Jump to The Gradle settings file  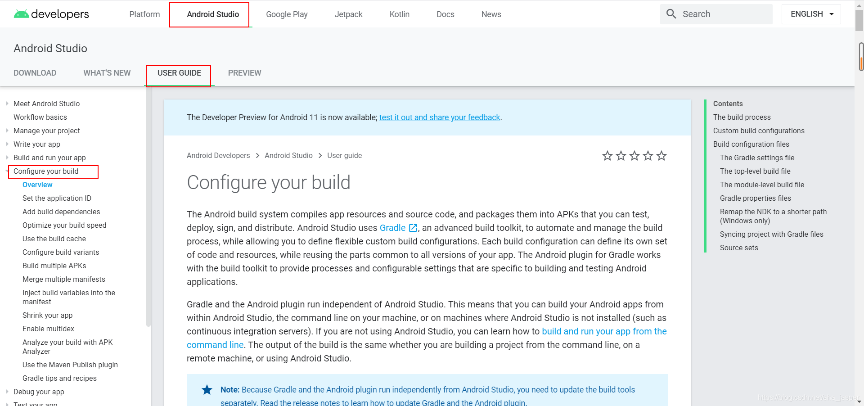757,158
